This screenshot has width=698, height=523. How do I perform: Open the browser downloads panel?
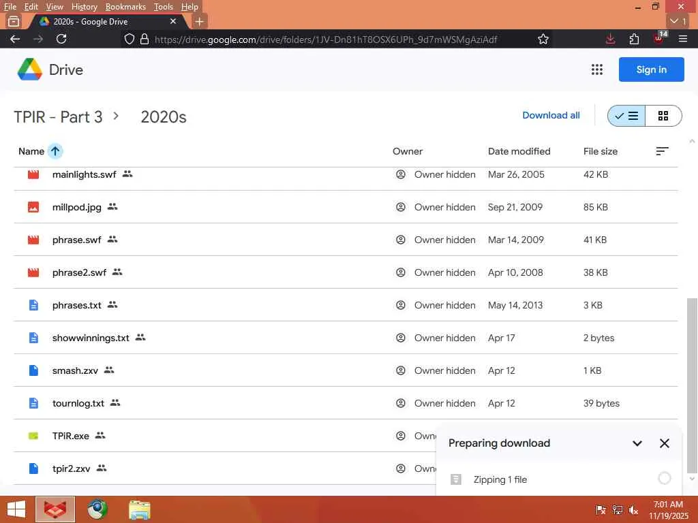pos(610,39)
